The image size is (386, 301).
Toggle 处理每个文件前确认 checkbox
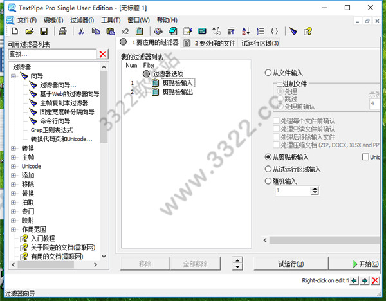pyautogui.click(x=276, y=121)
